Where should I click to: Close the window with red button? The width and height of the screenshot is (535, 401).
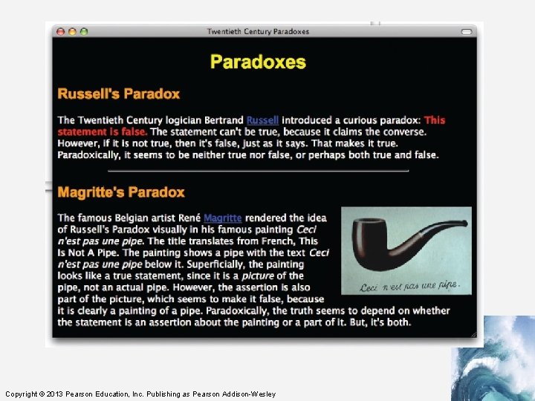click(x=61, y=32)
